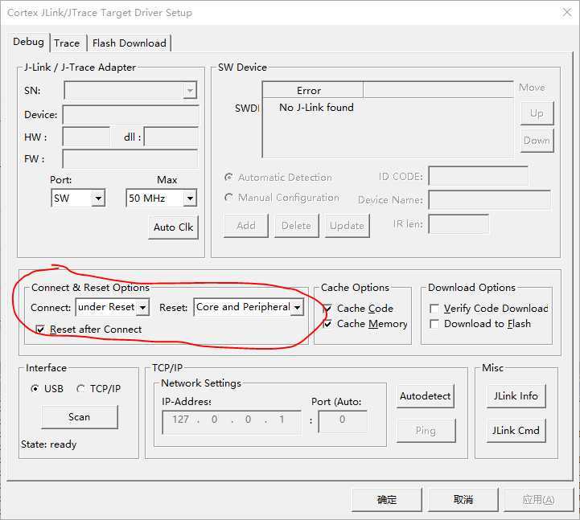Select Manual Configuration radio button
The image size is (580, 520).
[228, 198]
